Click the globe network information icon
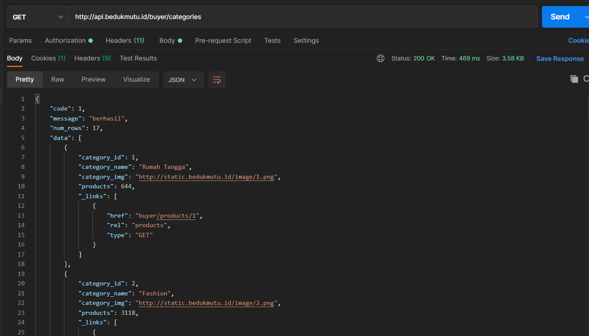 point(380,58)
